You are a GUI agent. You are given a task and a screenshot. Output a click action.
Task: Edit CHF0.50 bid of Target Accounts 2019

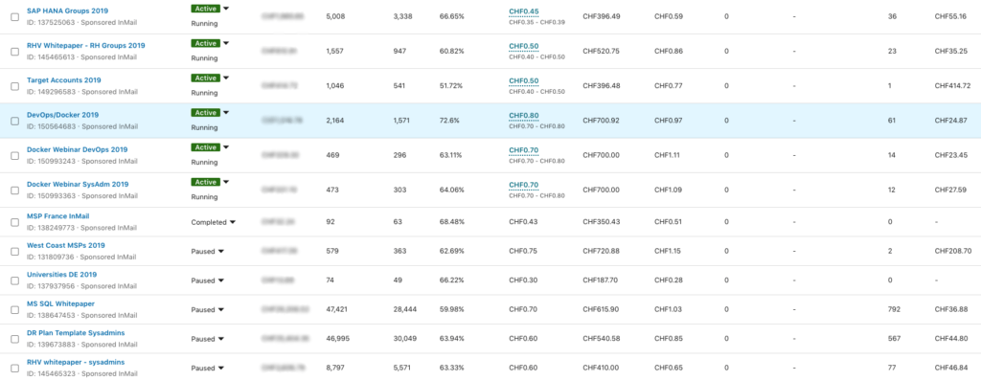(x=524, y=80)
